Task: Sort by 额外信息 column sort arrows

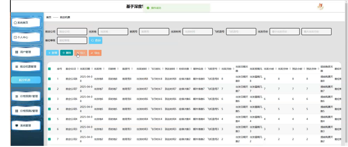Action: coord(205,69)
